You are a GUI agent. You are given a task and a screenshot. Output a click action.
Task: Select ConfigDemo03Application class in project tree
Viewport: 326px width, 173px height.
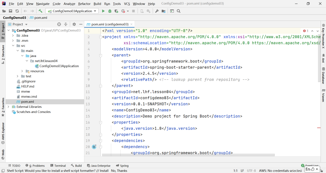[x=59, y=66]
